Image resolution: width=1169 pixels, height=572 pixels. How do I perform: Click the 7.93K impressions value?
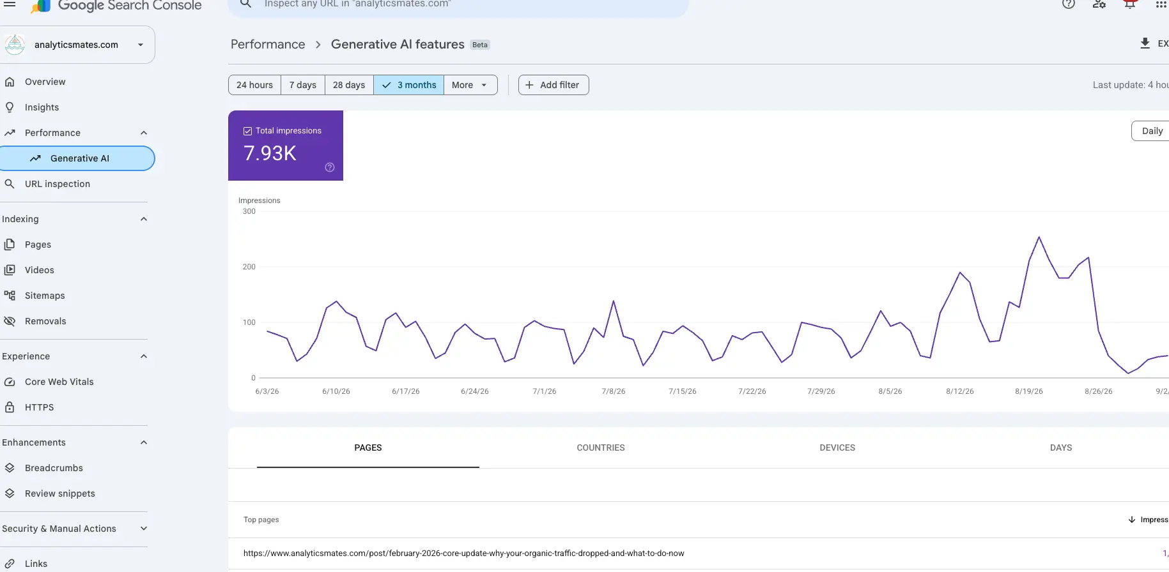270,153
